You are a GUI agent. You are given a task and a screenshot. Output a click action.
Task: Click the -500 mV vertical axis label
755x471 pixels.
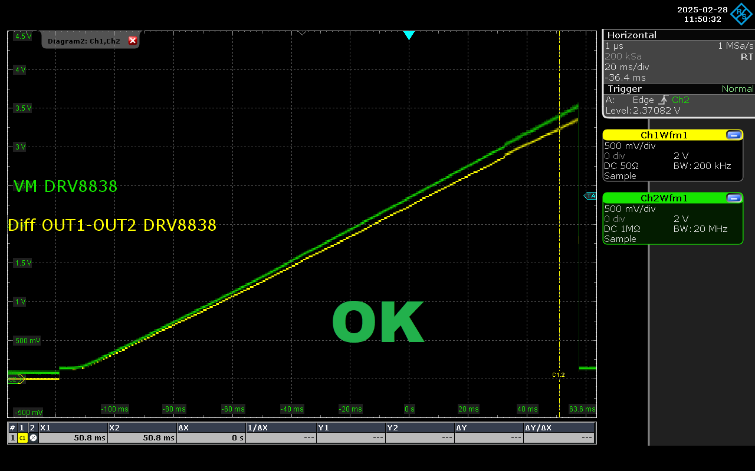[x=28, y=412]
